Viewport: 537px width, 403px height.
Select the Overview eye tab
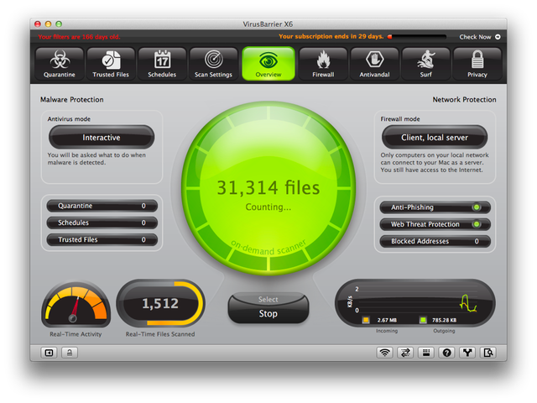[x=268, y=64]
